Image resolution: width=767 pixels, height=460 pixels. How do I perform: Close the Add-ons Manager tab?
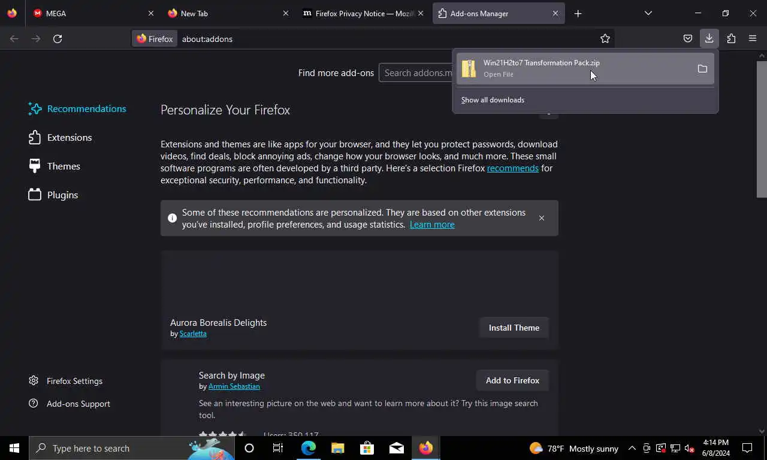(x=555, y=13)
